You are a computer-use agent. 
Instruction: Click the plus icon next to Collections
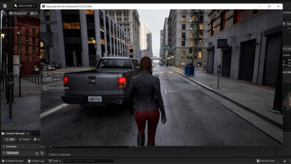coord(37,153)
